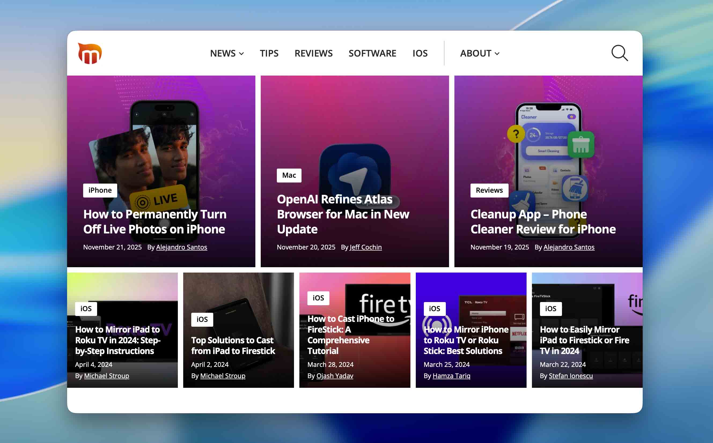Viewport: 713px width, 443px height.
Task: Open the search magnifier icon
Action: point(619,53)
